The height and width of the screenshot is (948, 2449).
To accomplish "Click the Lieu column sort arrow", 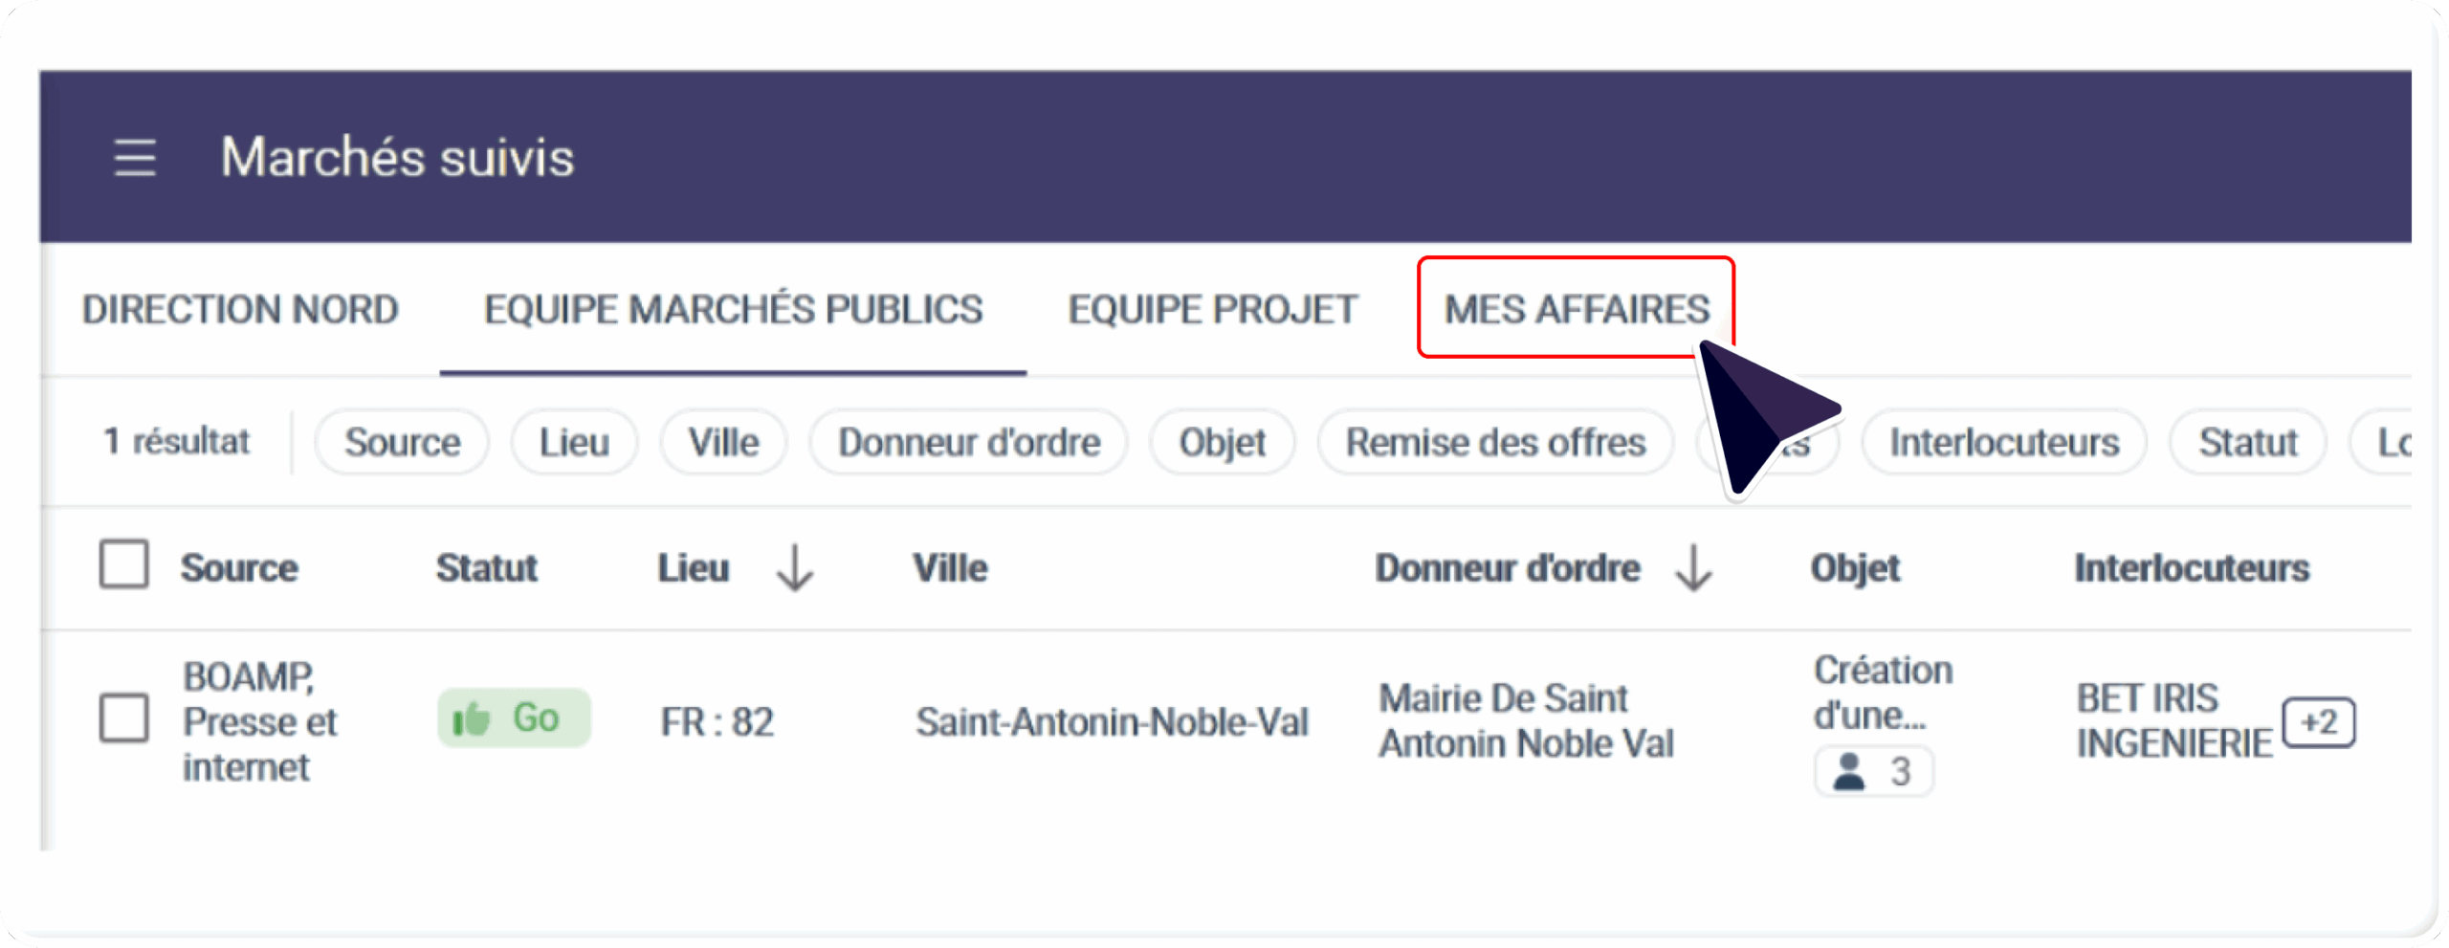I will [794, 568].
